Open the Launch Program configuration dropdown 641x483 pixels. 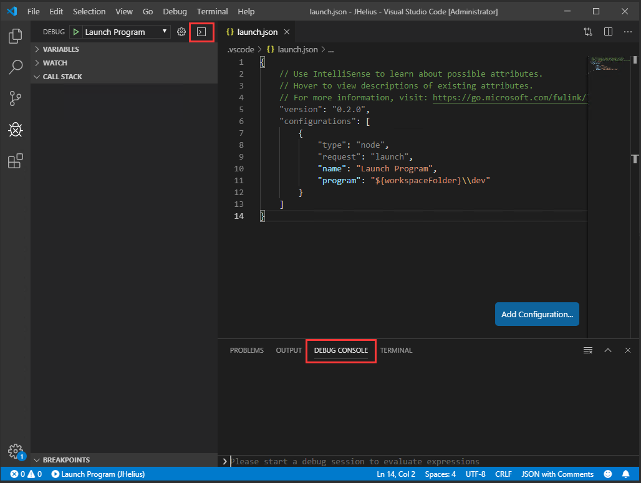point(126,32)
